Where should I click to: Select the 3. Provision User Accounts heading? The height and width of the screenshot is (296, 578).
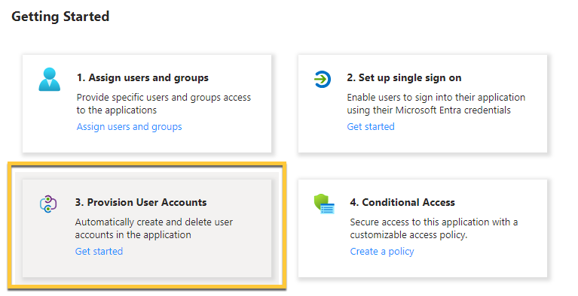[141, 202]
